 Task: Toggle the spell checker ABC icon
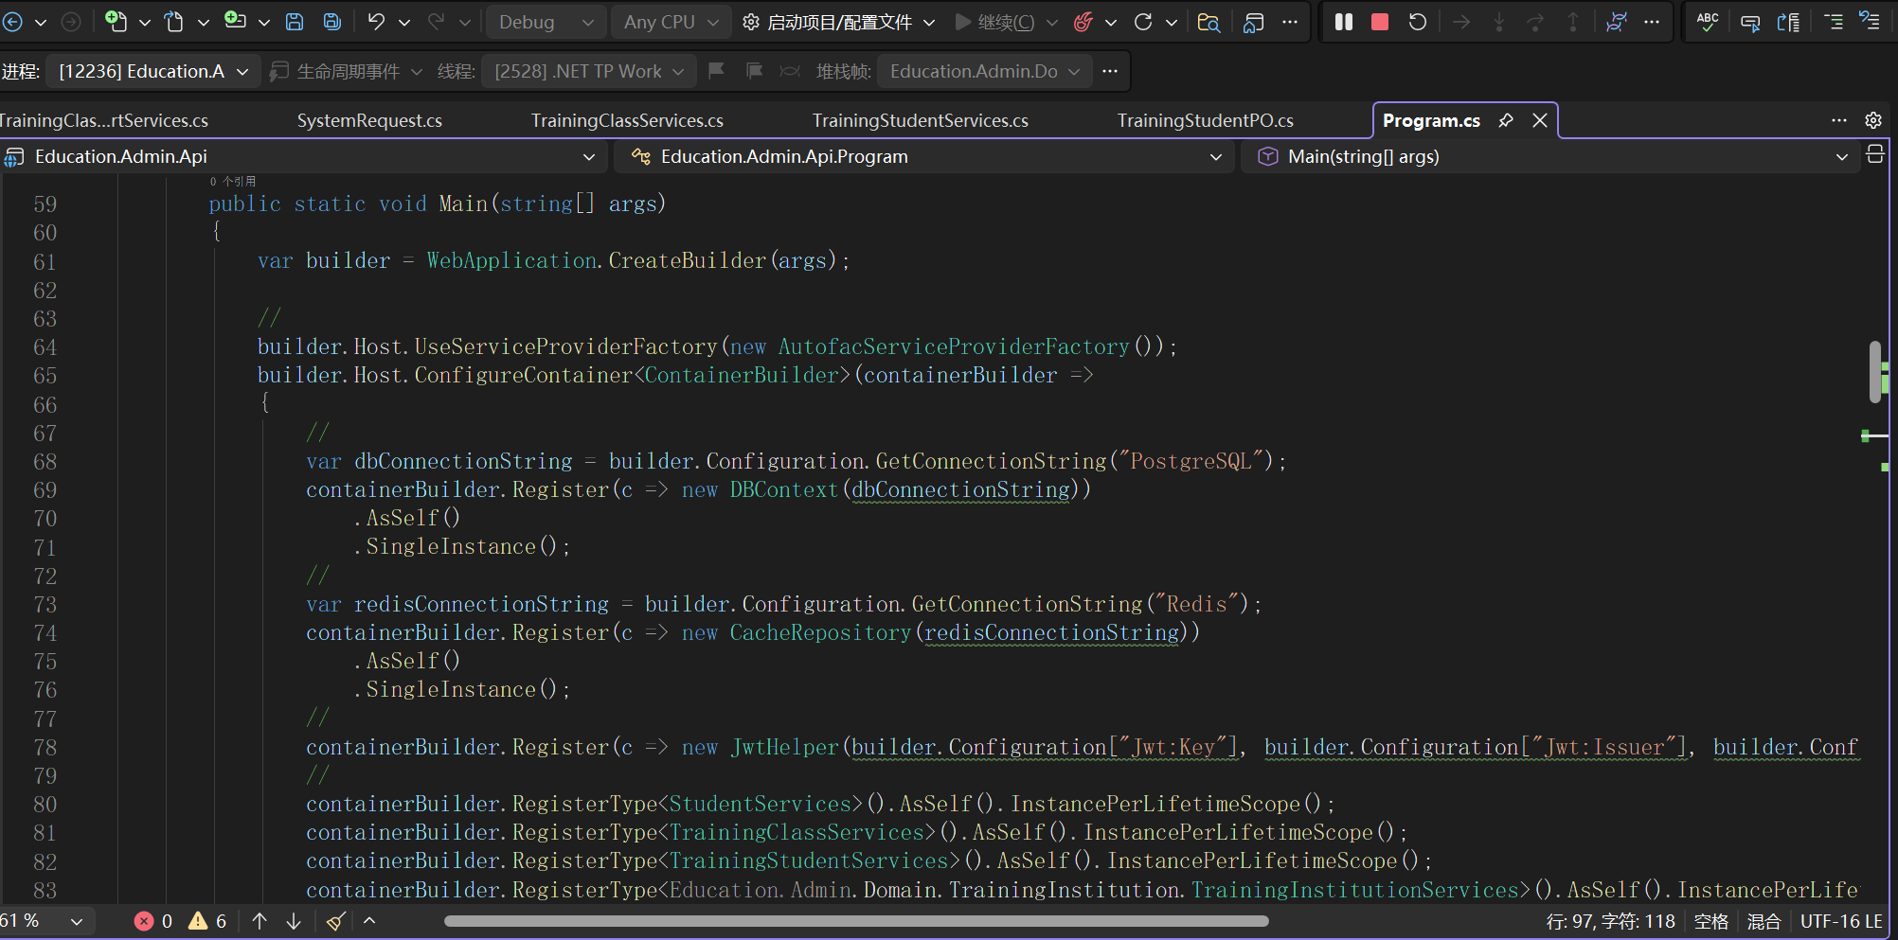pyautogui.click(x=1707, y=22)
